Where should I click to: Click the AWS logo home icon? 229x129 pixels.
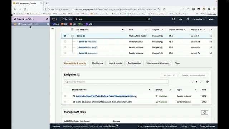click(x=54, y=19)
